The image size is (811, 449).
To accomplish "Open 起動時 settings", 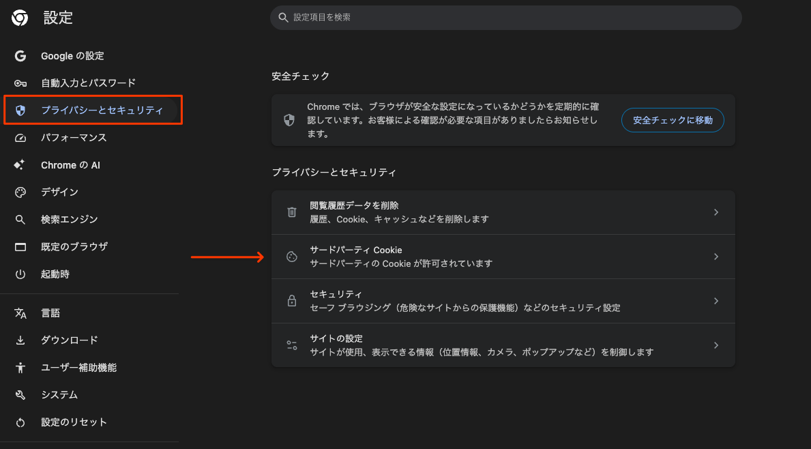I will pyautogui.click(x=55, y=274).
